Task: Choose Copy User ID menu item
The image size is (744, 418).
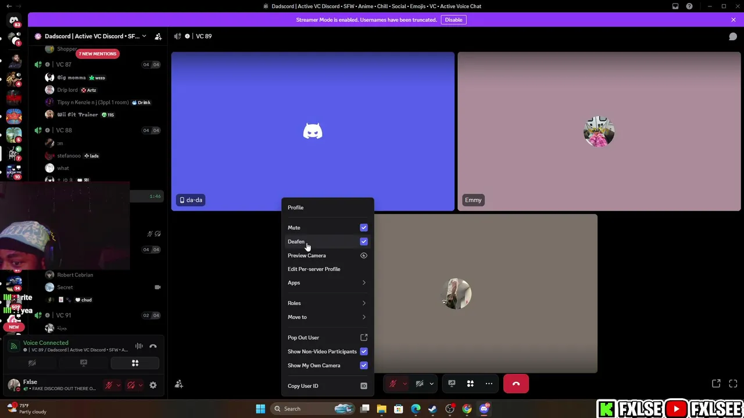Action: click(328, 386)
